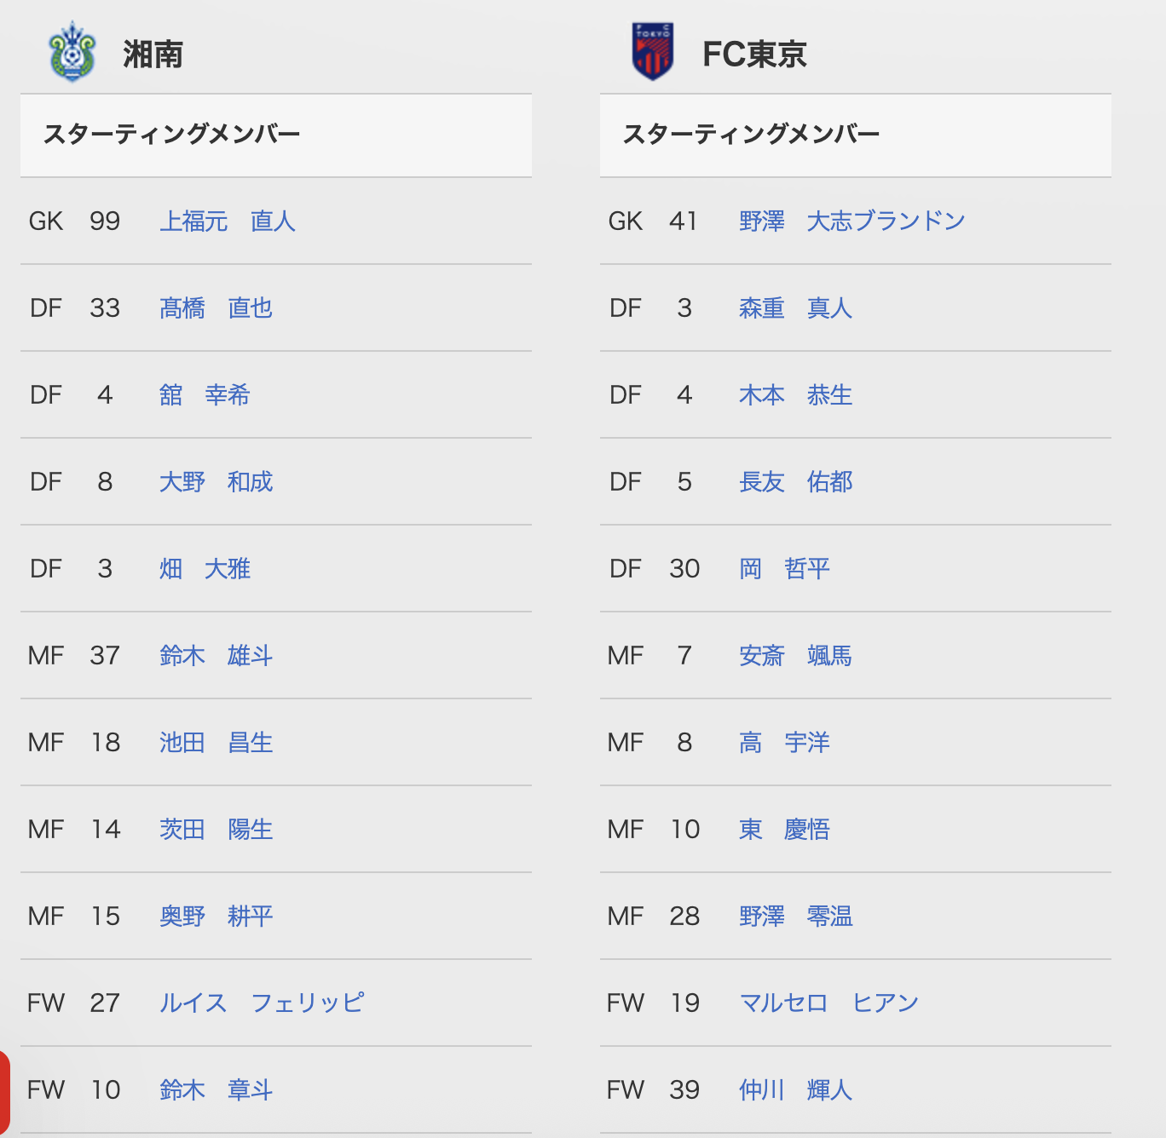Open player link 上福元 直人

(228, 221)
